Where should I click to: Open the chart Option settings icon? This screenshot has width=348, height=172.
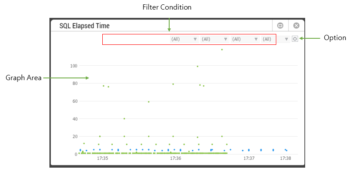(295, 39)
